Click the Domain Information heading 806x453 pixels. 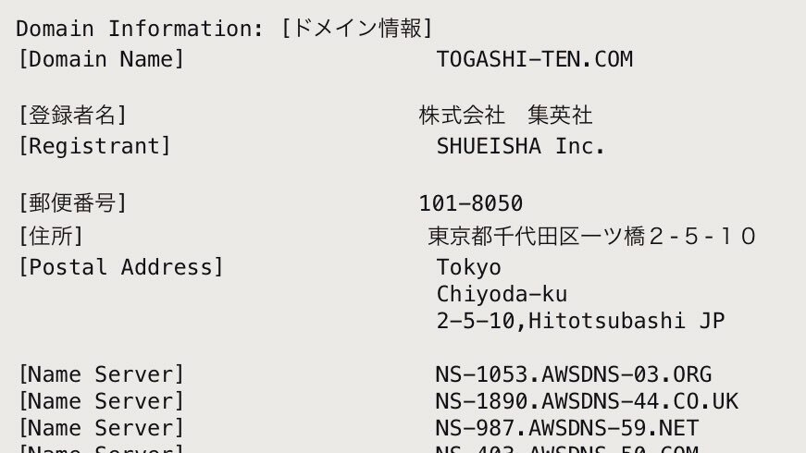pos(225,29)
